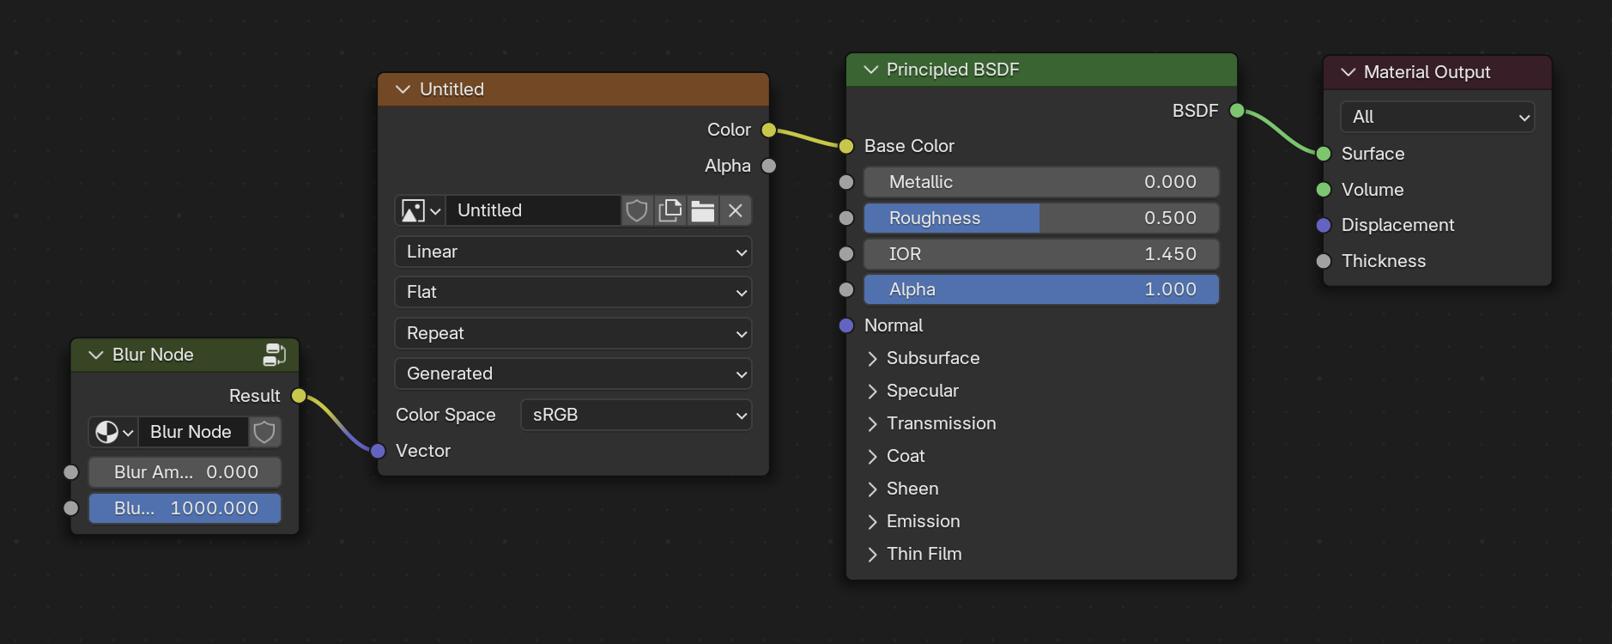Unlink Untitled image with X icon
The image size is (1612, 644).
click(x=736, y=210)
